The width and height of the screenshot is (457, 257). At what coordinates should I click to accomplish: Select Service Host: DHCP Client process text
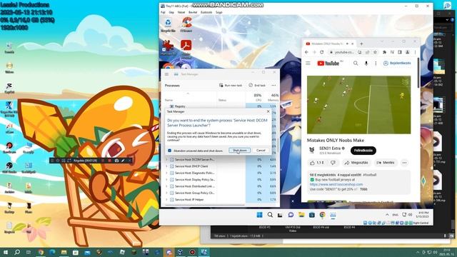pos(191,166)
